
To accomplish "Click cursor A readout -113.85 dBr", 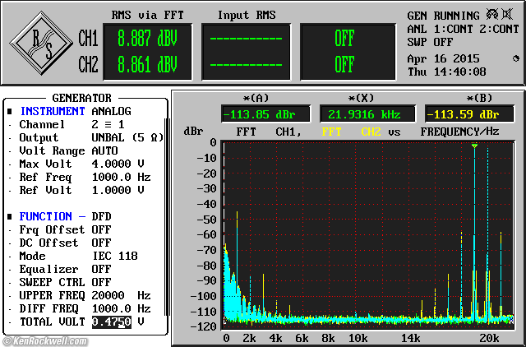I will 265,114.
